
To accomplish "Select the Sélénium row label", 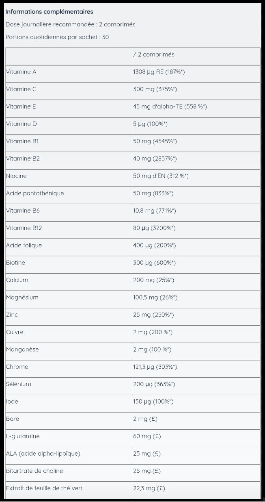I will 19,384.
